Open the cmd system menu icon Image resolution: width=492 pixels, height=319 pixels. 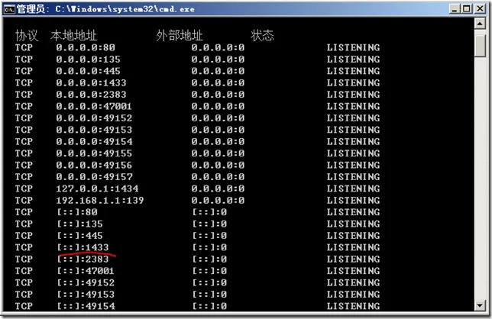(x=9, y=9)
